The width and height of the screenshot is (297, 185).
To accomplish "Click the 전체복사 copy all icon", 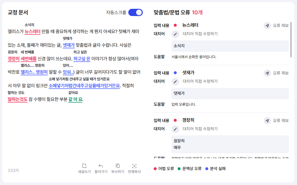I will (x=134, y=166).
